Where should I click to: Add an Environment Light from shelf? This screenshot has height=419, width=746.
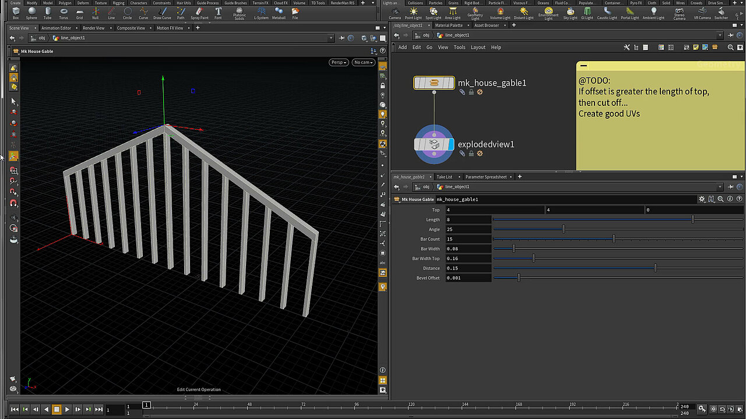tap(548, 13)
